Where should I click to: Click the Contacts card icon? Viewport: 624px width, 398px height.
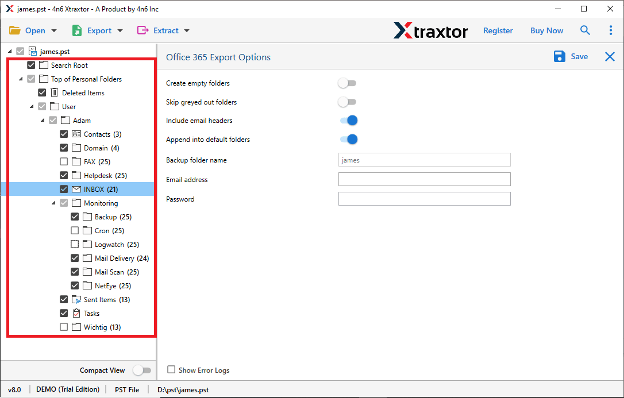(76, 134)
